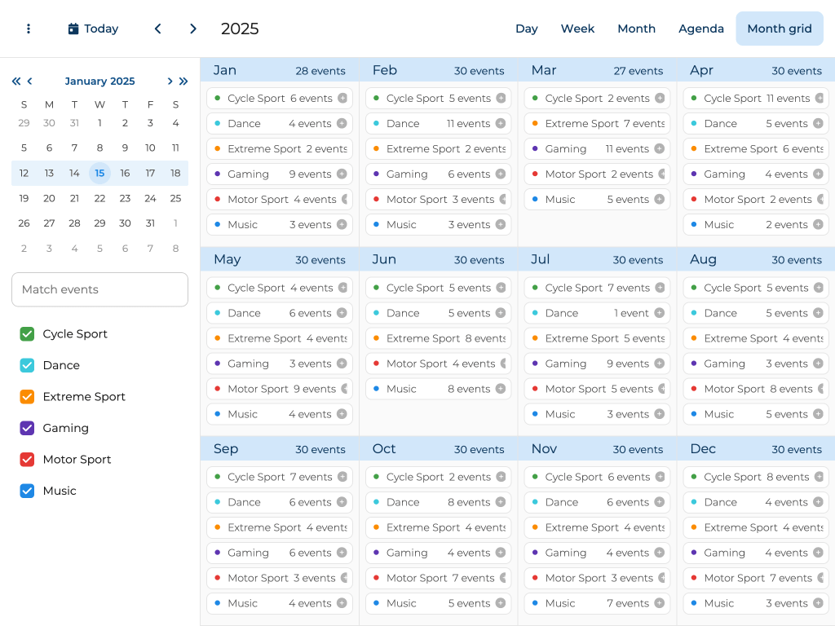Open the three-dot options menu
Image resolution: width=835 pixels, height=626 pixels.
[29, 29]
